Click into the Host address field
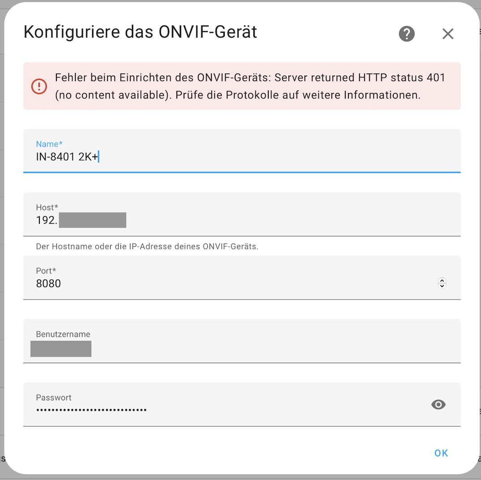The width and height of the screenshot is (481, 480). (x=242, y=214)
